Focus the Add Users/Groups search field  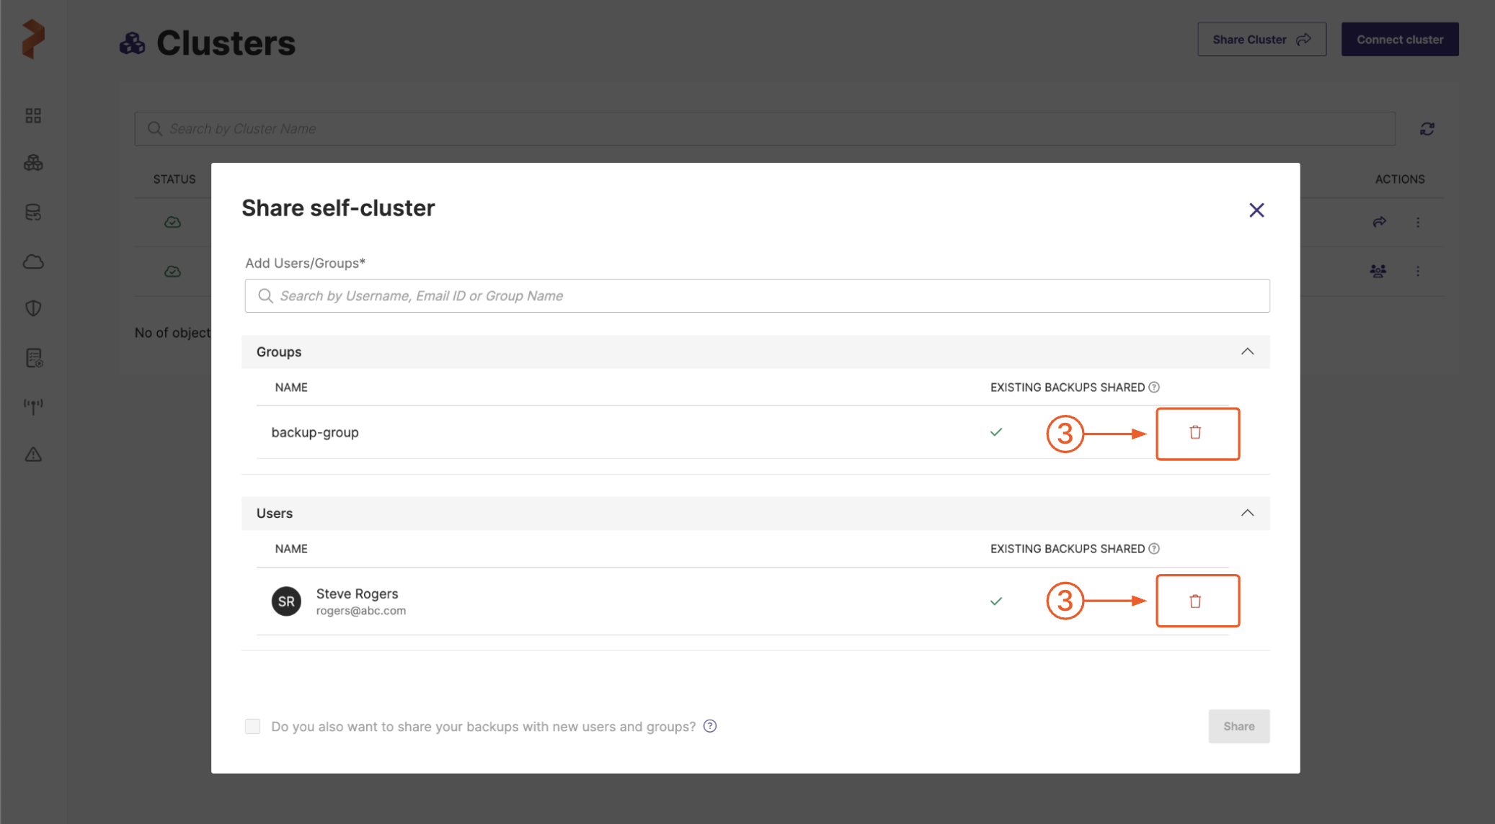[x=757, y=296]
